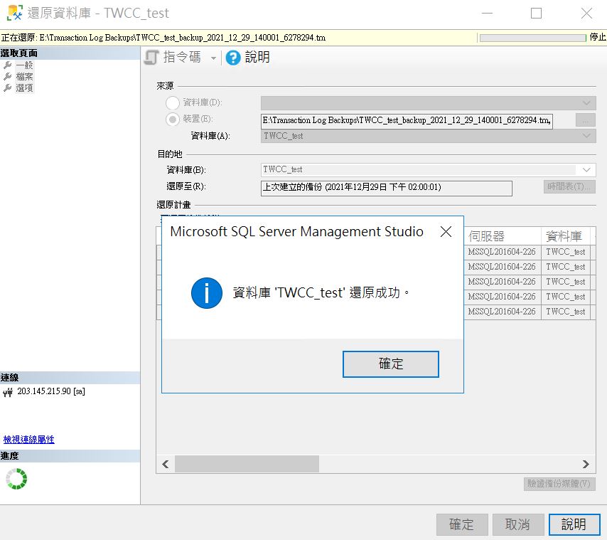
Task: Click the blue information icon in dialog
Action: (x=207, y=293)
